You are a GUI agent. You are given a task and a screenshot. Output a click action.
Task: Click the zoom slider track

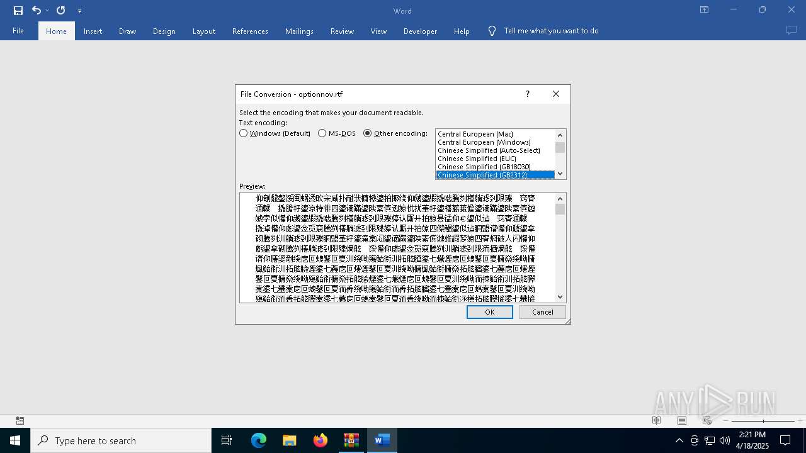click(x=763, y=420)
